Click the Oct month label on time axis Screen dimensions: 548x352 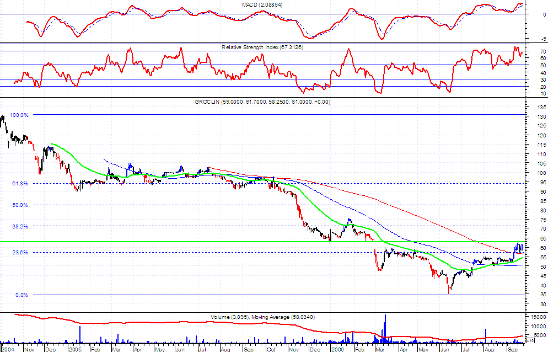click(271, 349)
